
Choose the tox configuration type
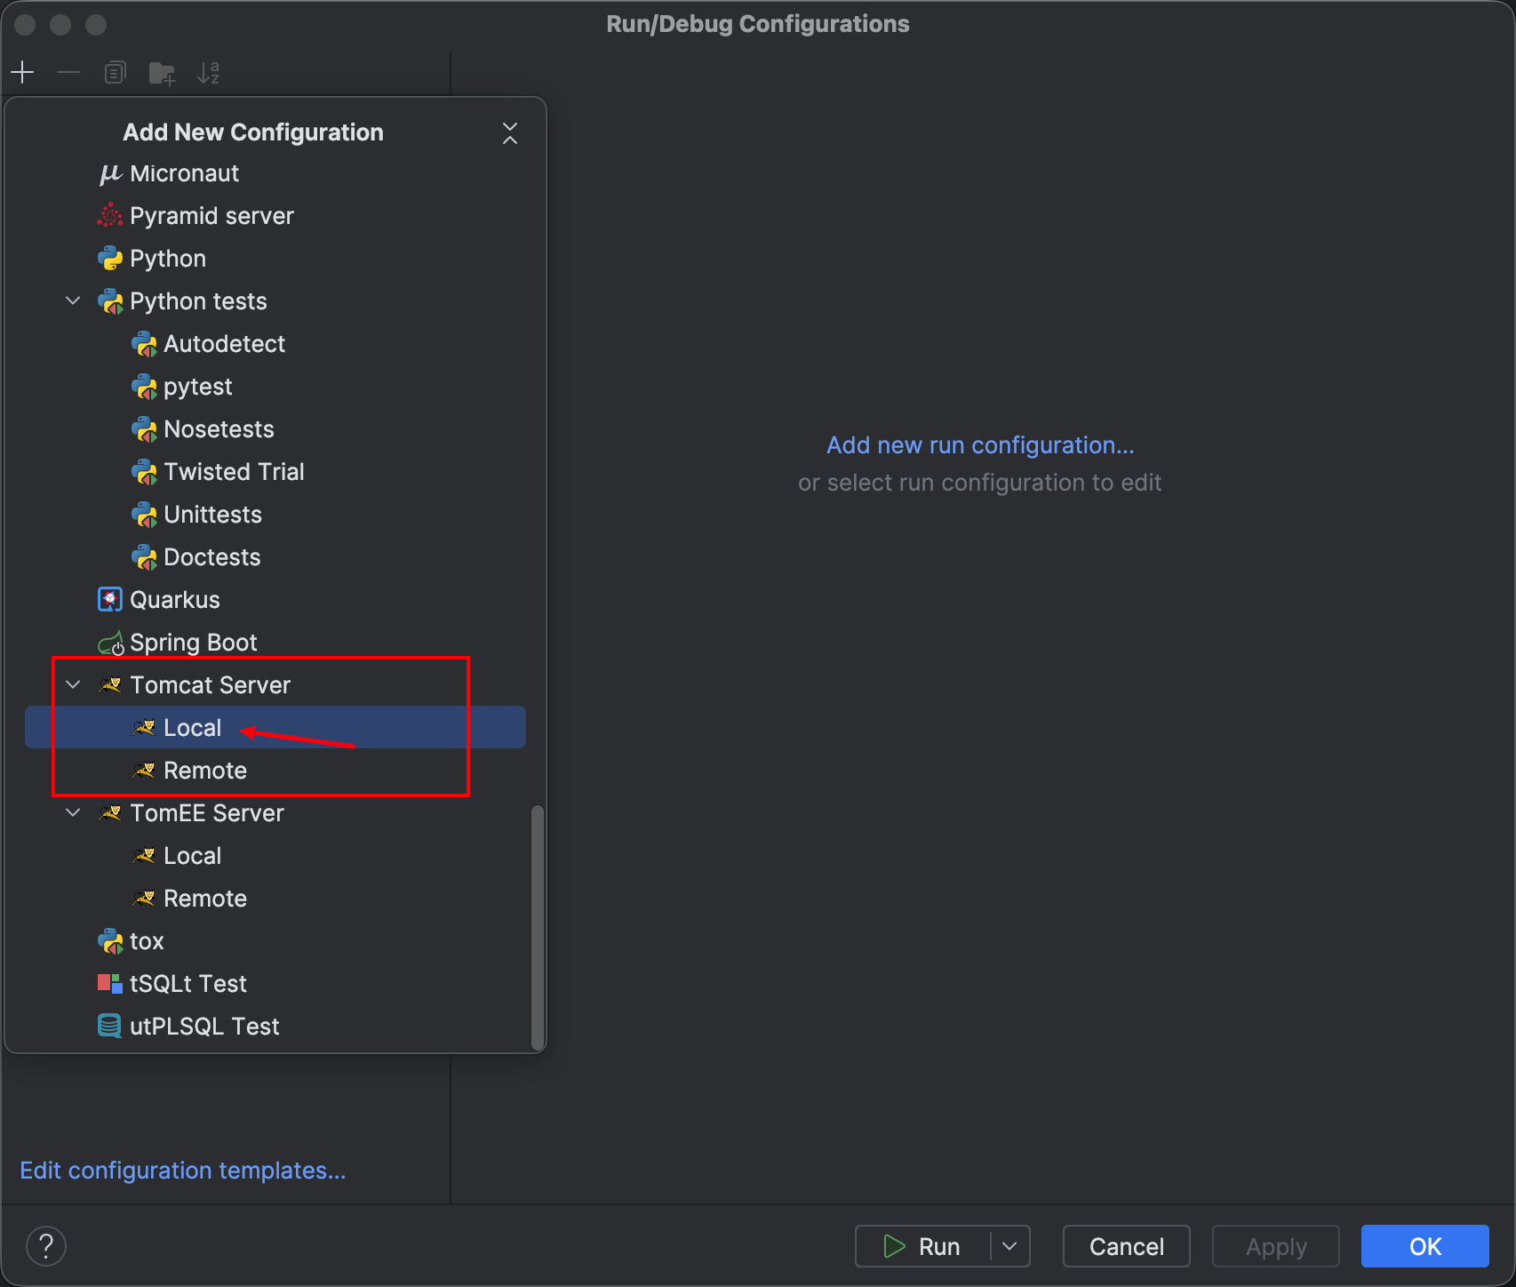point(275,941)
